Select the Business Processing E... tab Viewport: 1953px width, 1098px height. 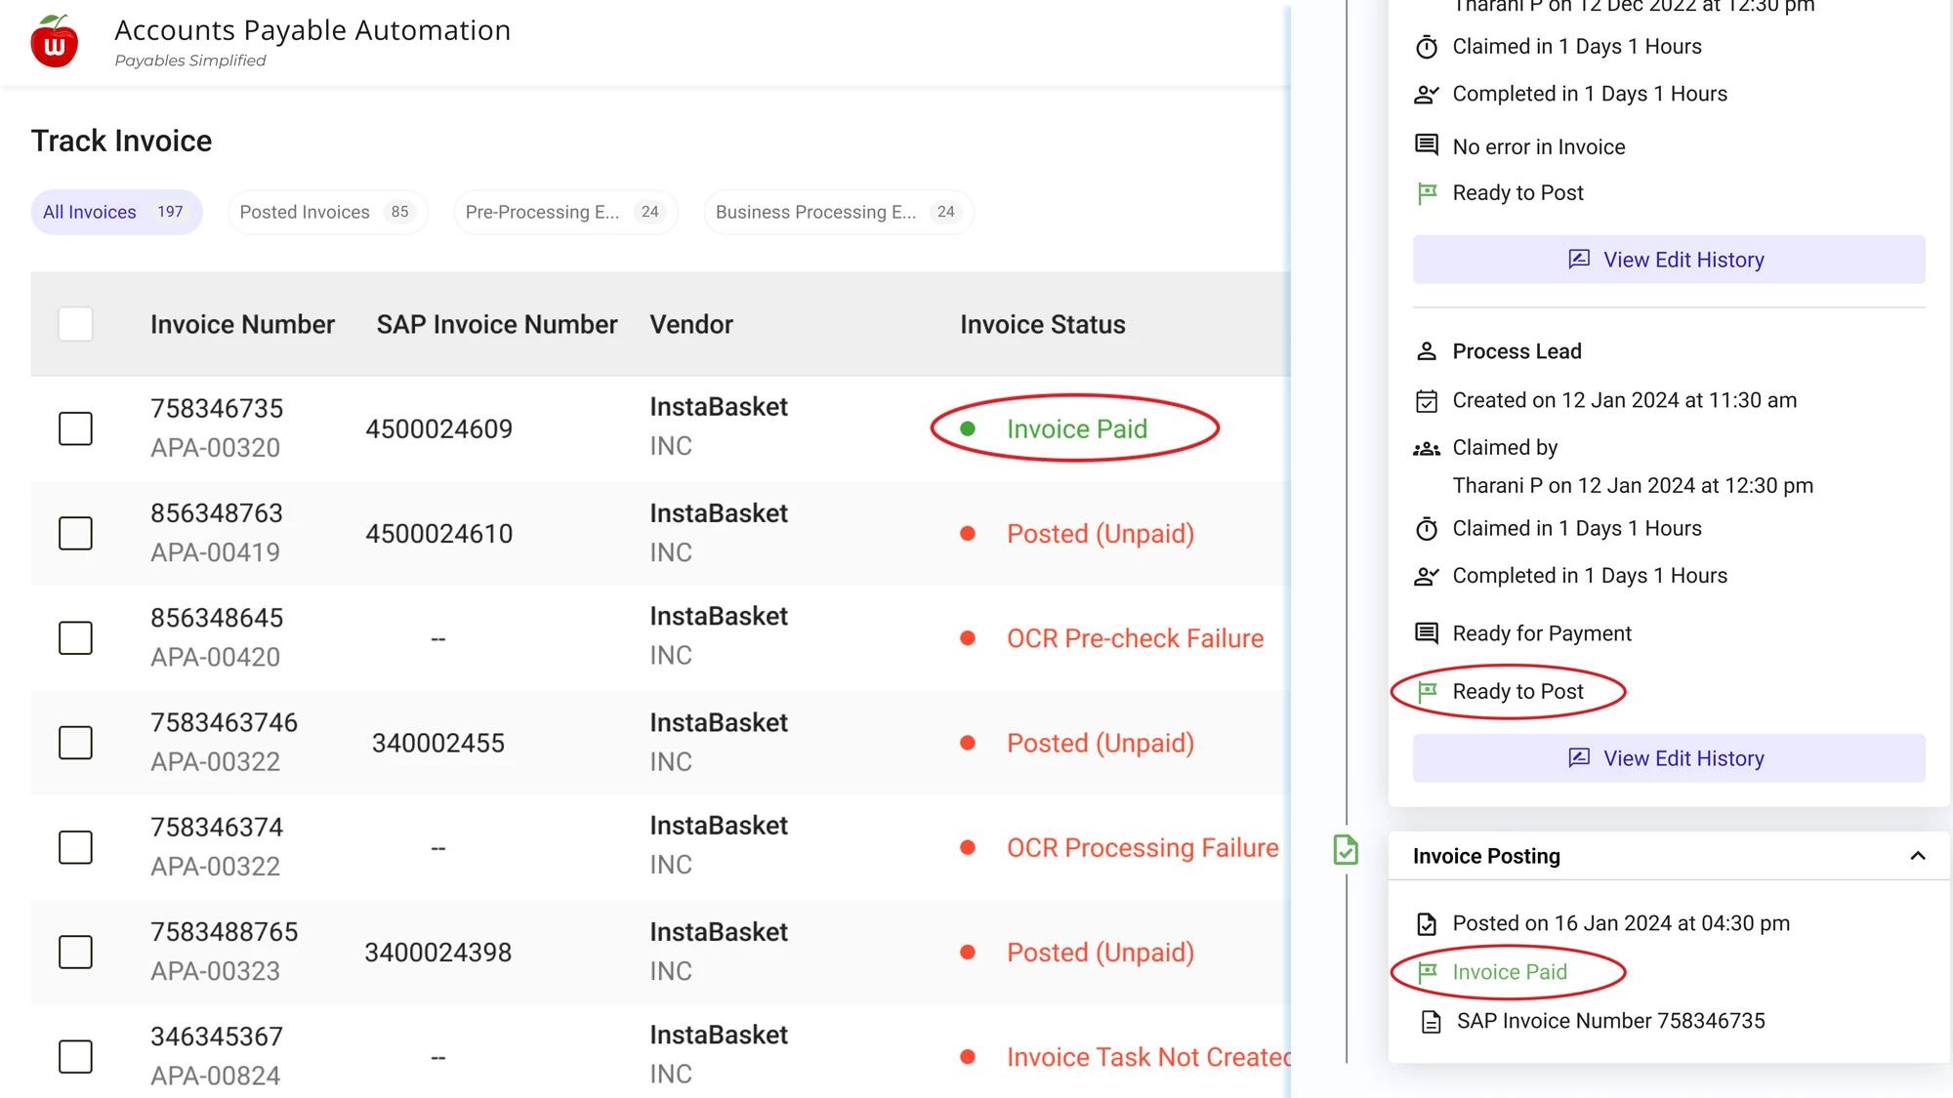coord(837,212)
